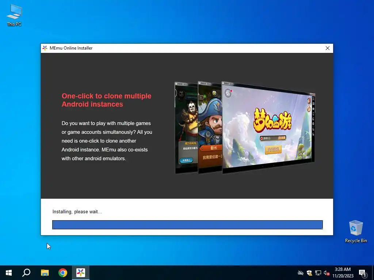Launch File Explorer from the taskbar
Image resolution: width=374 pixels, height=280 pixels.
point(45,273)
